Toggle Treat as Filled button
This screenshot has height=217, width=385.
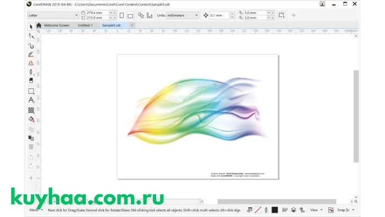282,15
